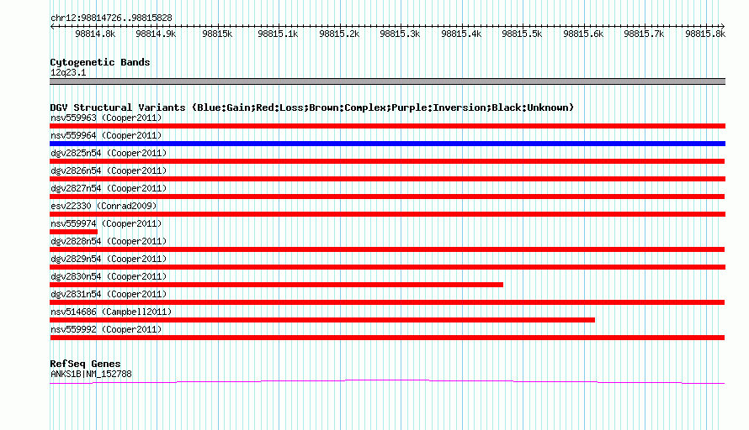Select the red dgv2827n54 variant bar
Viewport: 749px width, 430px height.
387,197
